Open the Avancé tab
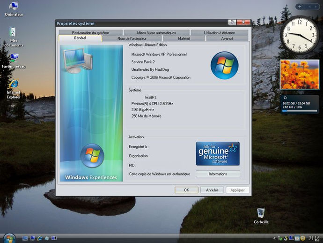Image resolution: width=323 pixels, height=243 pixels. pyautogui.click(x=227, y=38)
